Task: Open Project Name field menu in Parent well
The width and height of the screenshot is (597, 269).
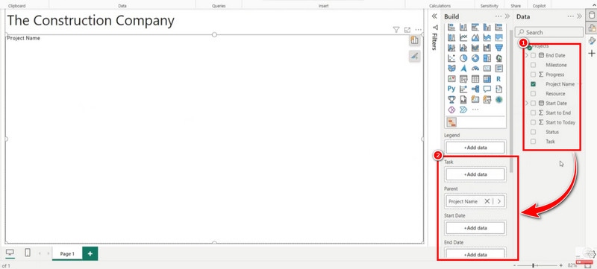Action: (x=499, y=201)
